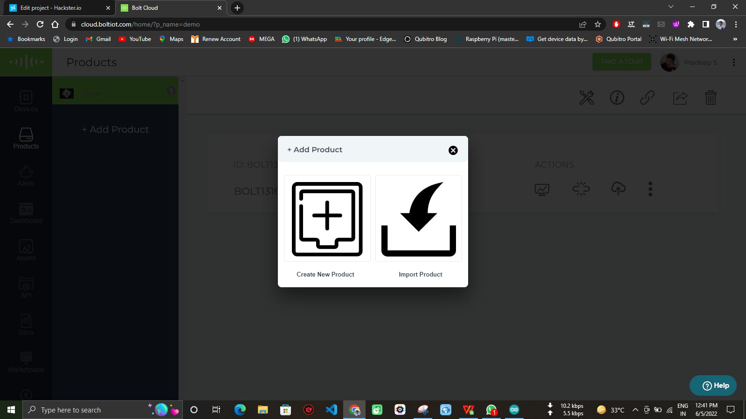
Task: Click the configure product tools icon
Action: [x=587, y=97]
